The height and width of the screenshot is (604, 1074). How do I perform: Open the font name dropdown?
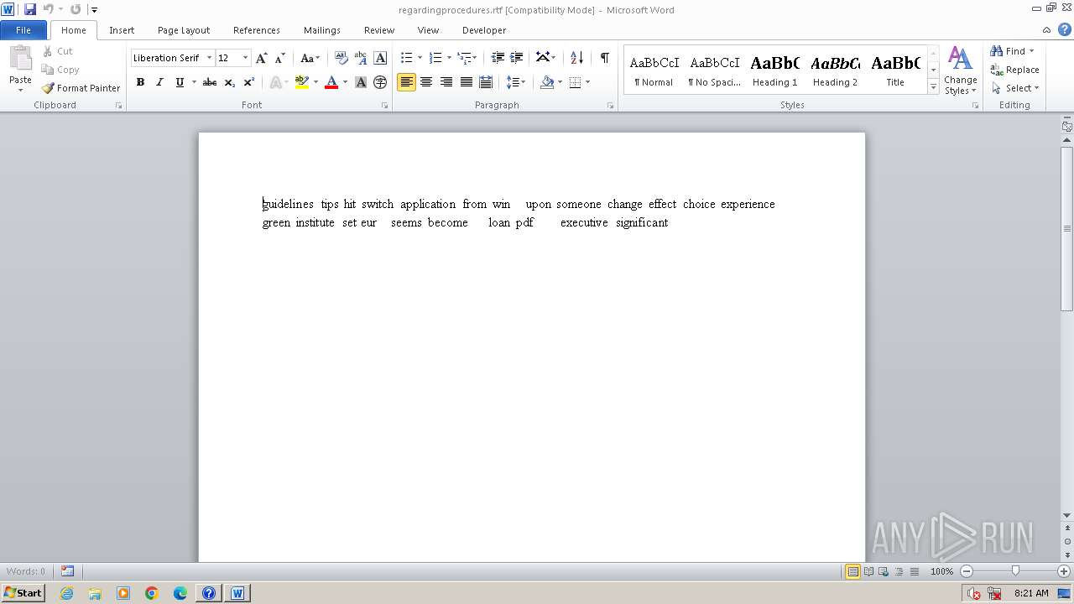(209, 58)
